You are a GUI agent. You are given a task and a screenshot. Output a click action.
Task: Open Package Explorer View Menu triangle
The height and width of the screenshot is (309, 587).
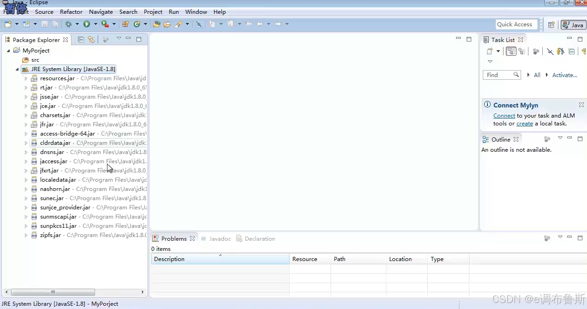(x=119, y=39)
